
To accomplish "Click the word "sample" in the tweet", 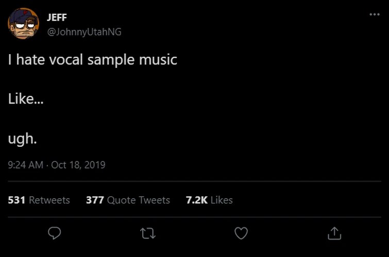I will (111, 60).
